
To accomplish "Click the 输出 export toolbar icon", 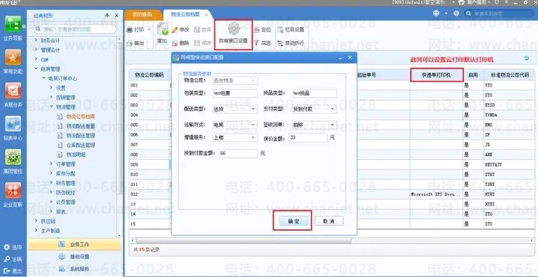I will coord(129,43).
